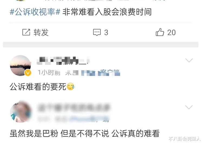Select the comment text 公诉难看的要死
Image resolution: width=203 pixels, height=144 pixels.
click(38, 86)
